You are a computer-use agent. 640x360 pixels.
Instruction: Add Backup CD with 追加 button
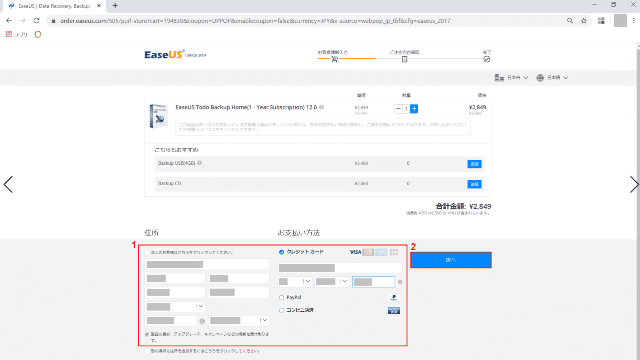(x=474, y=184)
